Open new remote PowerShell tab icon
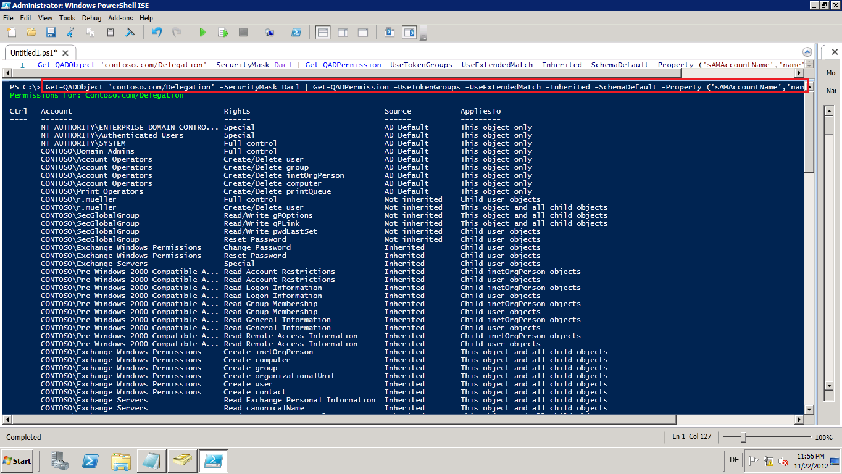The height and width of the screenshot is (474, 842). (x=269, y=32)
